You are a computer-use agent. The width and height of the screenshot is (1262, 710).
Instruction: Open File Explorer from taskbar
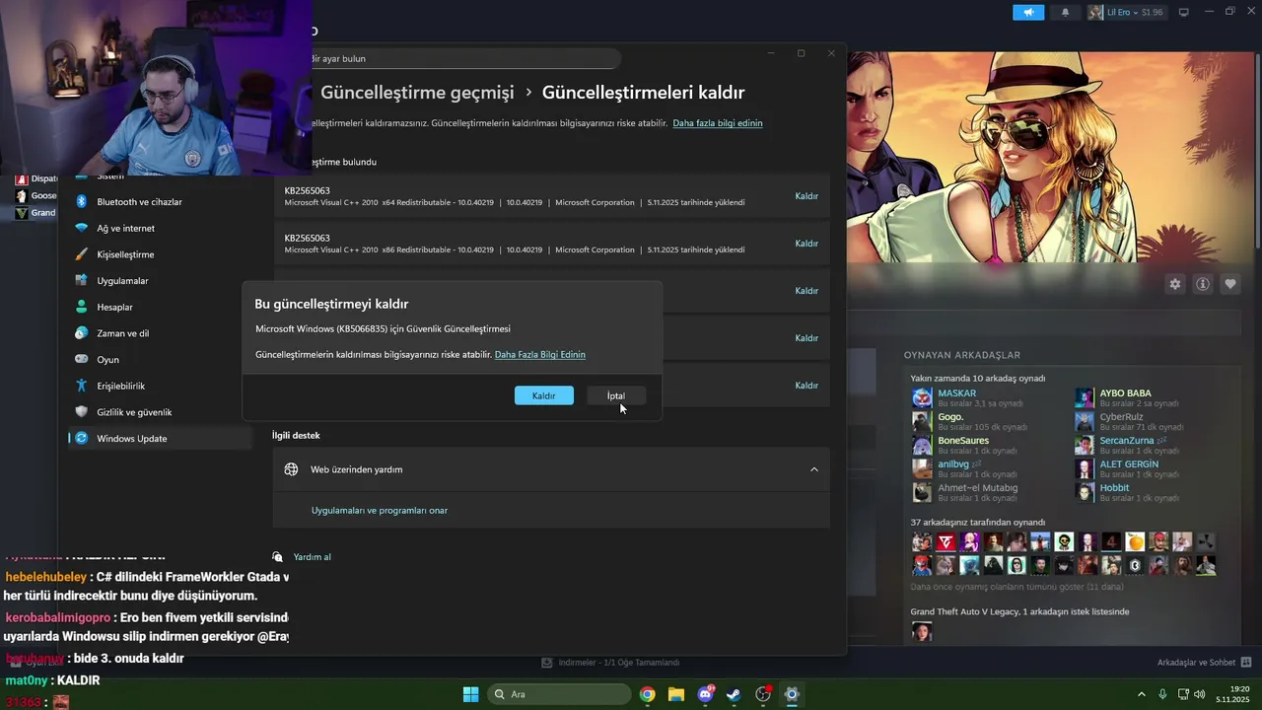pos(676,694)
